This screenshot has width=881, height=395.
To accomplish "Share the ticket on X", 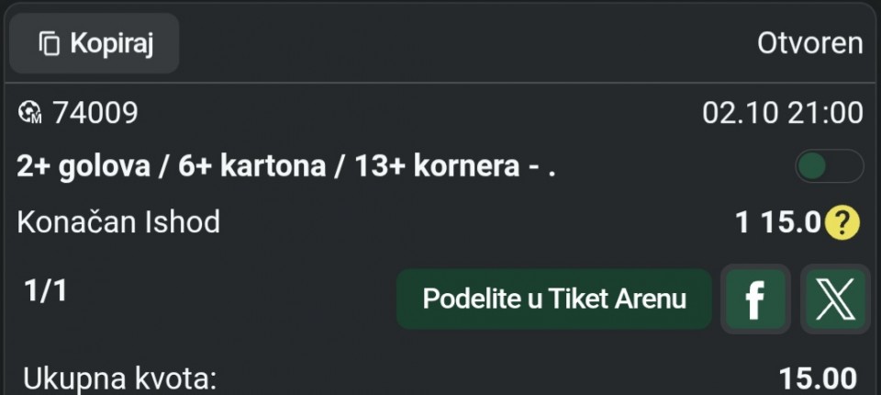I will coord(834,299).
